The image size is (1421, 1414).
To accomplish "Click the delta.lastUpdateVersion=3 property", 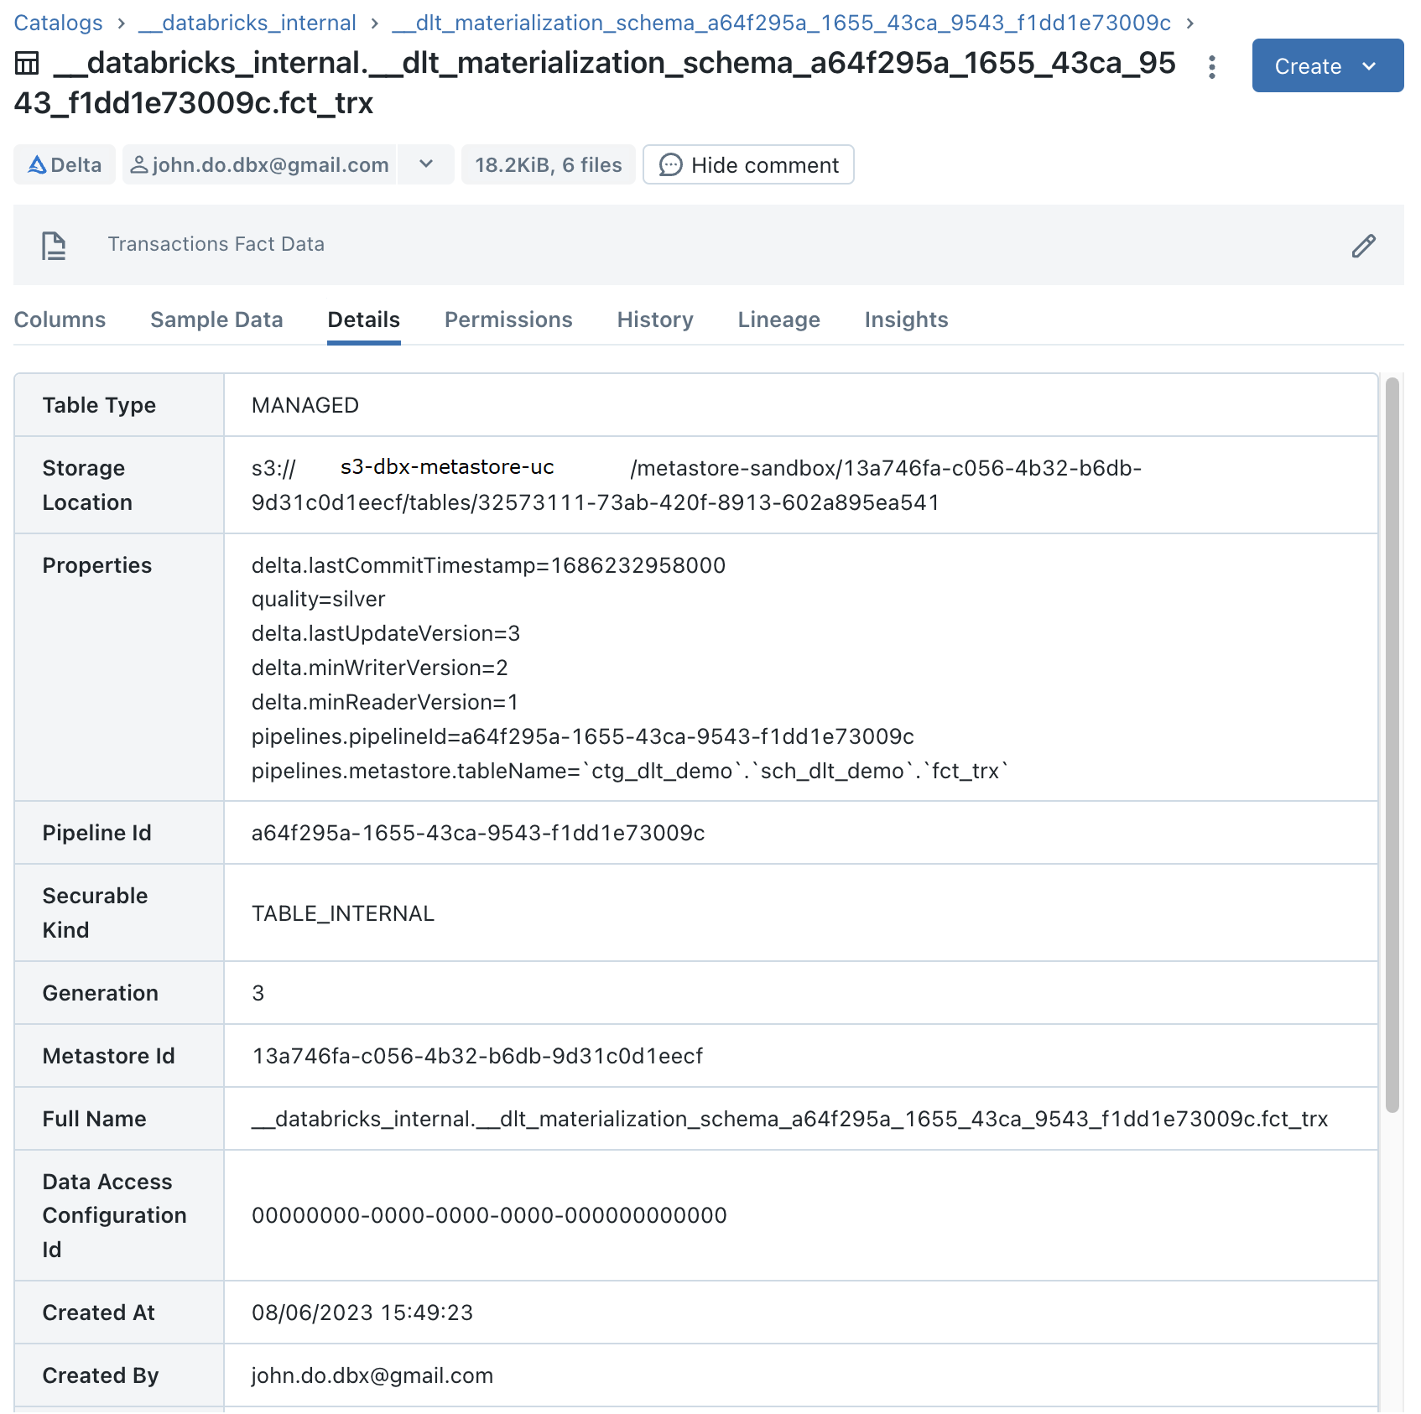I will pos(386,633).
